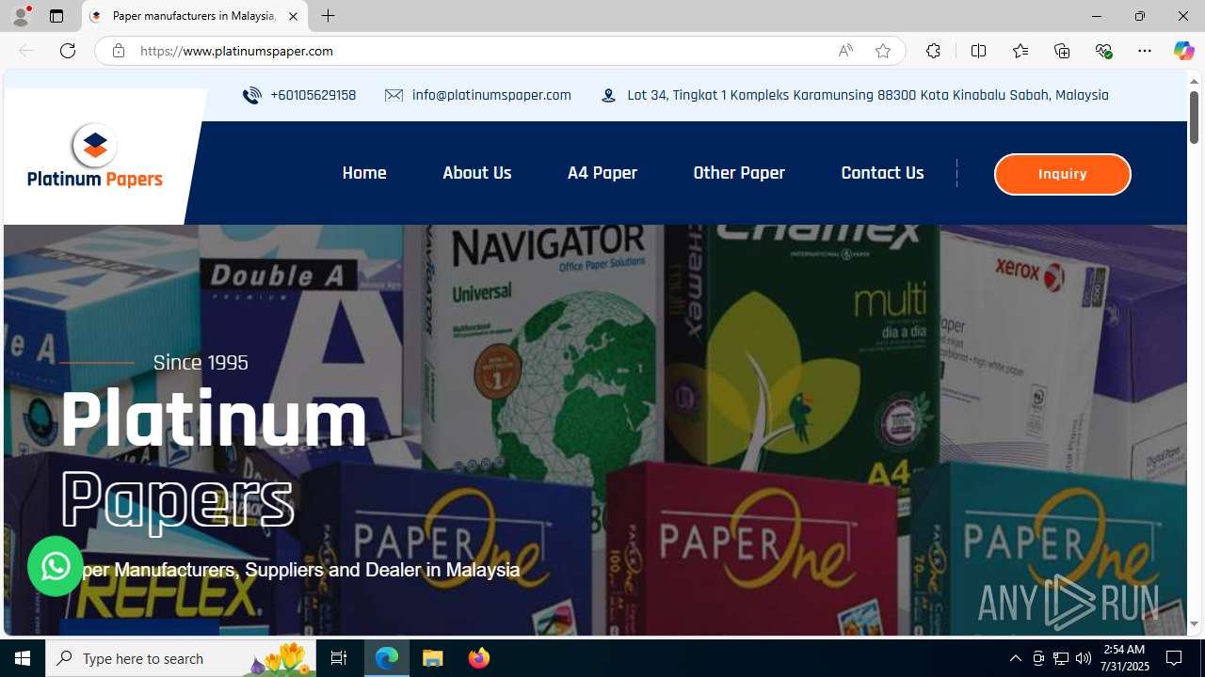Open the Other Paper menu
The height and width of the screenshot is (677, 1205).
[x=739, y=173]
